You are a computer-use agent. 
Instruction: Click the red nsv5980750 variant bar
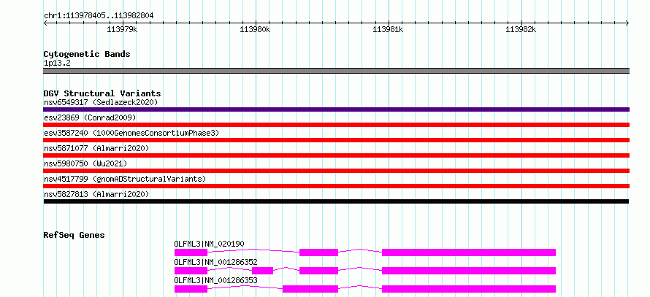click(337, 171)
